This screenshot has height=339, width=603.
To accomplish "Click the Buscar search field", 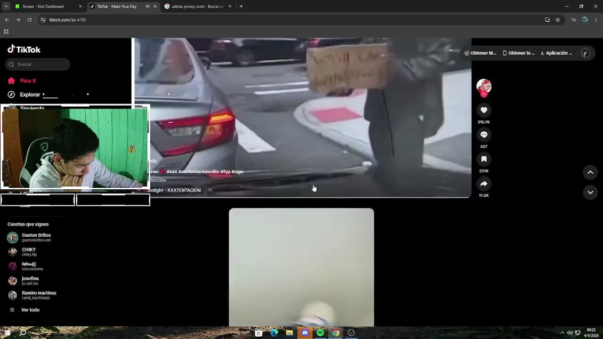I will (x=38, y=64).
